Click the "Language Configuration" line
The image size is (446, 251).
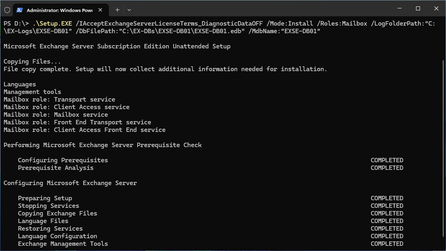[x=58, y=236]
